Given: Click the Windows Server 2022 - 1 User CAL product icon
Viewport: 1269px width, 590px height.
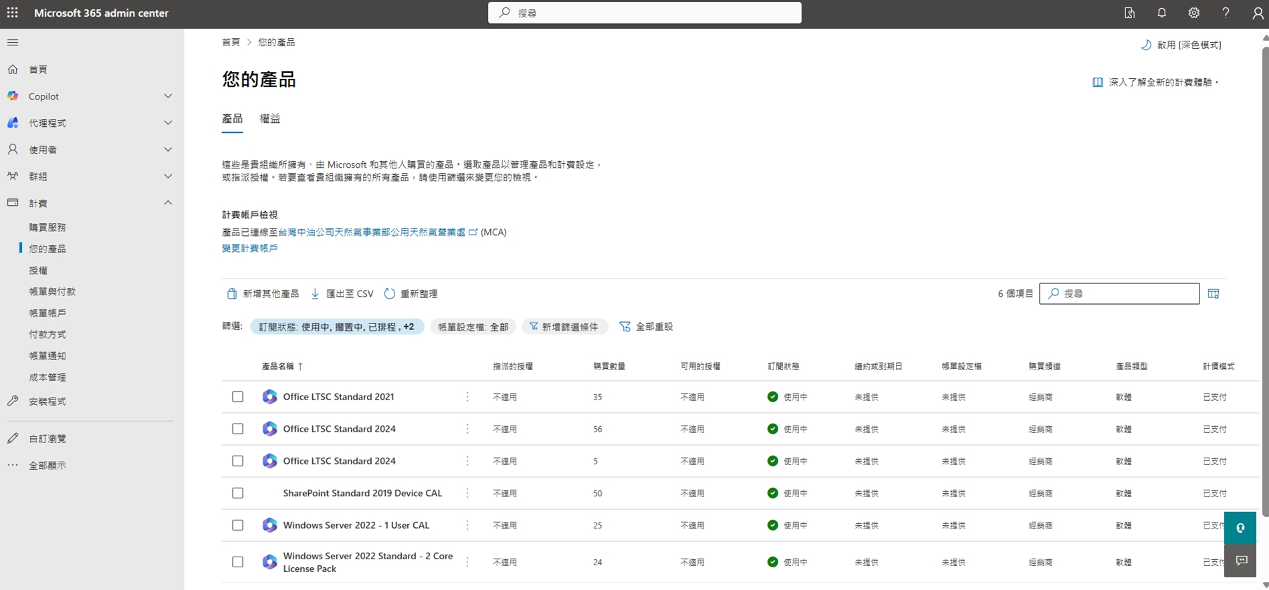Looking at the screenshot, I should tap(269, 525).
